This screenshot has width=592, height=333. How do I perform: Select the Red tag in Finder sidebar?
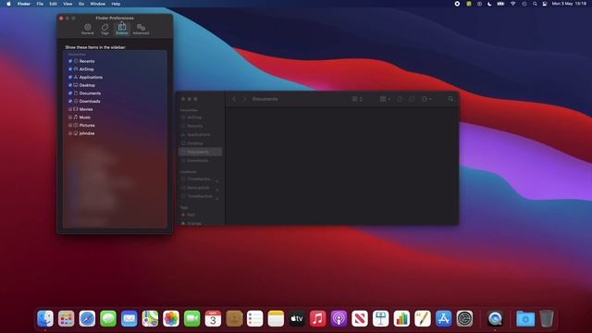[x=200, y=215]
